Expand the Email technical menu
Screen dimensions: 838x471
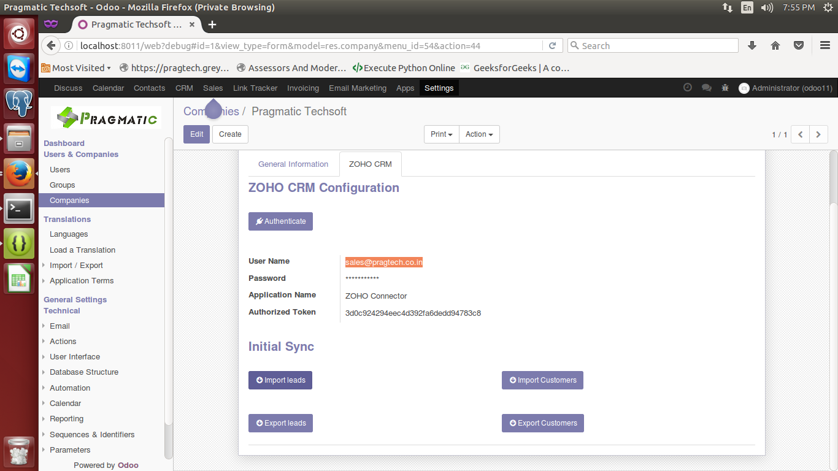(x=60, y=326)
